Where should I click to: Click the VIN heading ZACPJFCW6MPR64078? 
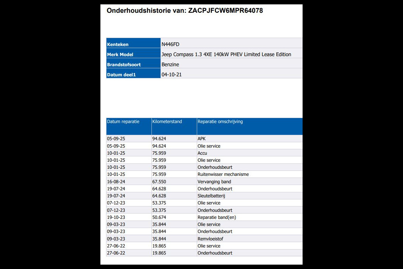[x=185, y=10]
